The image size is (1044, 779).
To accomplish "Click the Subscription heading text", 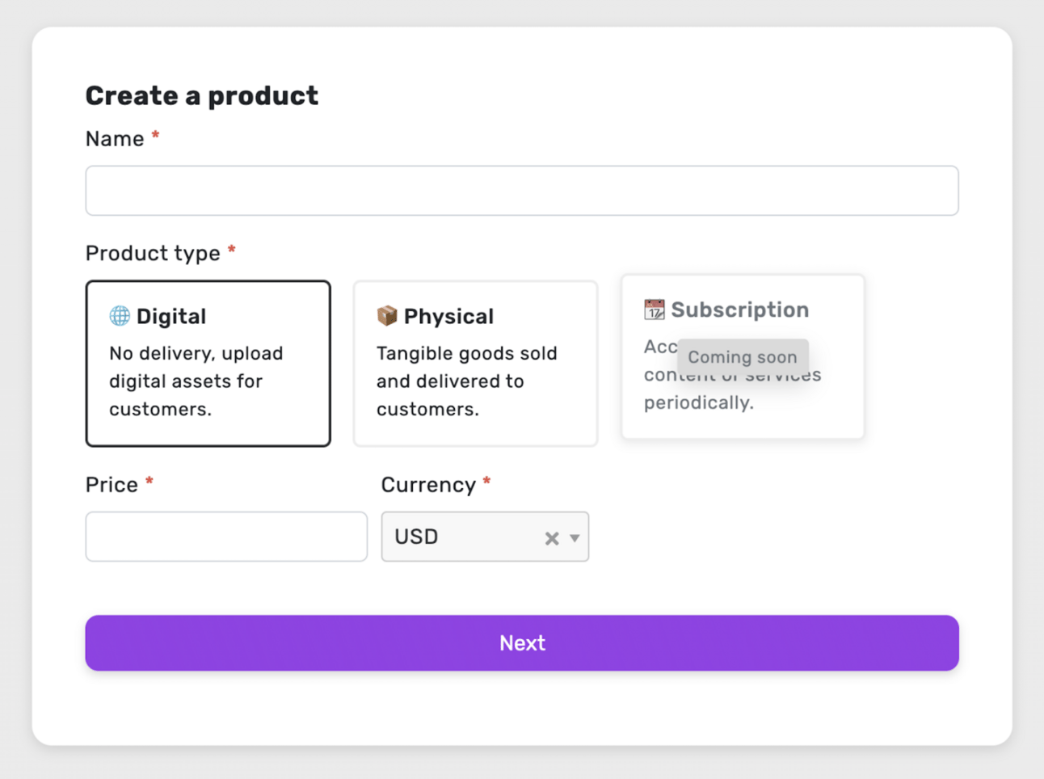I will (x=740, y=309).
